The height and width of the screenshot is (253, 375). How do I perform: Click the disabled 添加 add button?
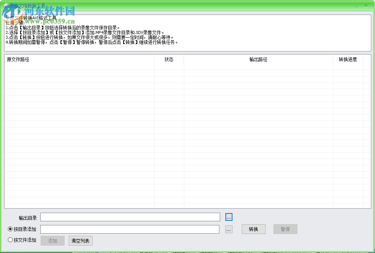click(x=52, y=241)
